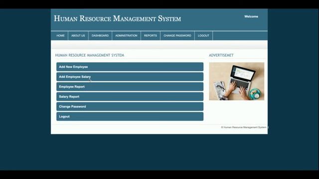Select the Change Password dashboard button
Viewport: 319px width, 179px height.
[130, 106]
